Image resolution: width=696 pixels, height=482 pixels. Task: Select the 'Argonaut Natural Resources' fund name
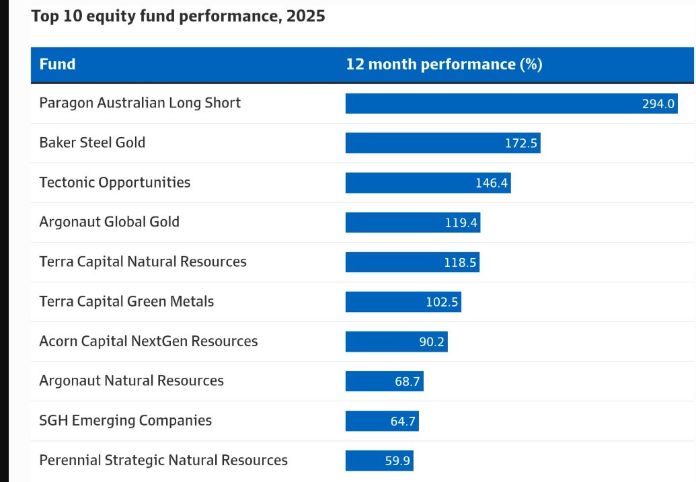tap(131, 380)
